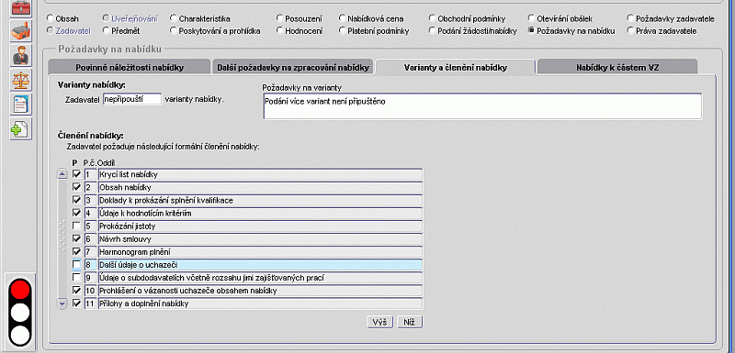Click the Požadavky na varianty text area
The image size is (735, 353).
[x=482, y=106]
